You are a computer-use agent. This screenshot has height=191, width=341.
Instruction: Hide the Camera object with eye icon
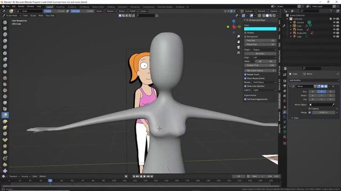coord(334,22)
